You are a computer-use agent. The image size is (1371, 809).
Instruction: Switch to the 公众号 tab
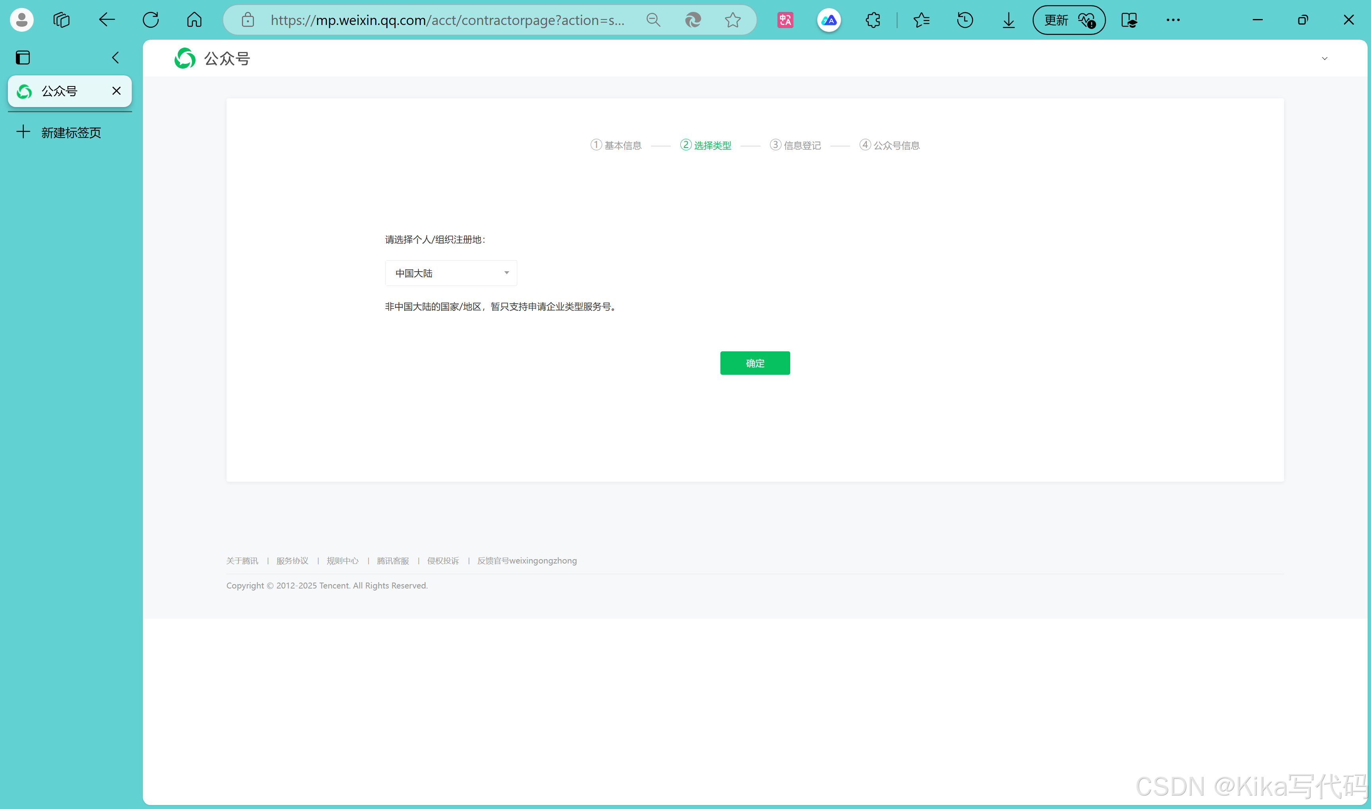(x=60, y=91)
